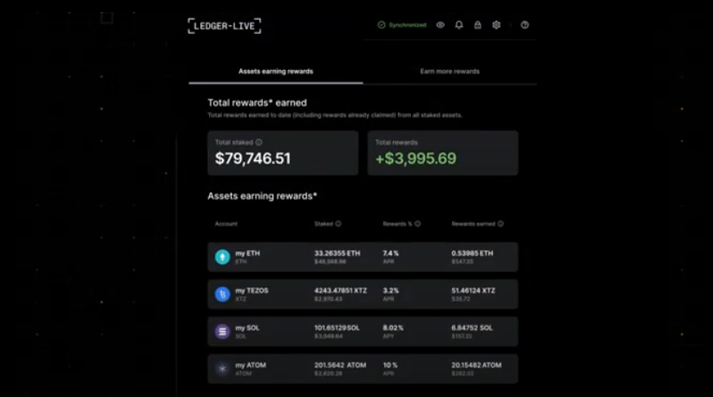Click the lock icon to lock the app
Viewport: 713px width, 397px height.
[x=477, y=25]
